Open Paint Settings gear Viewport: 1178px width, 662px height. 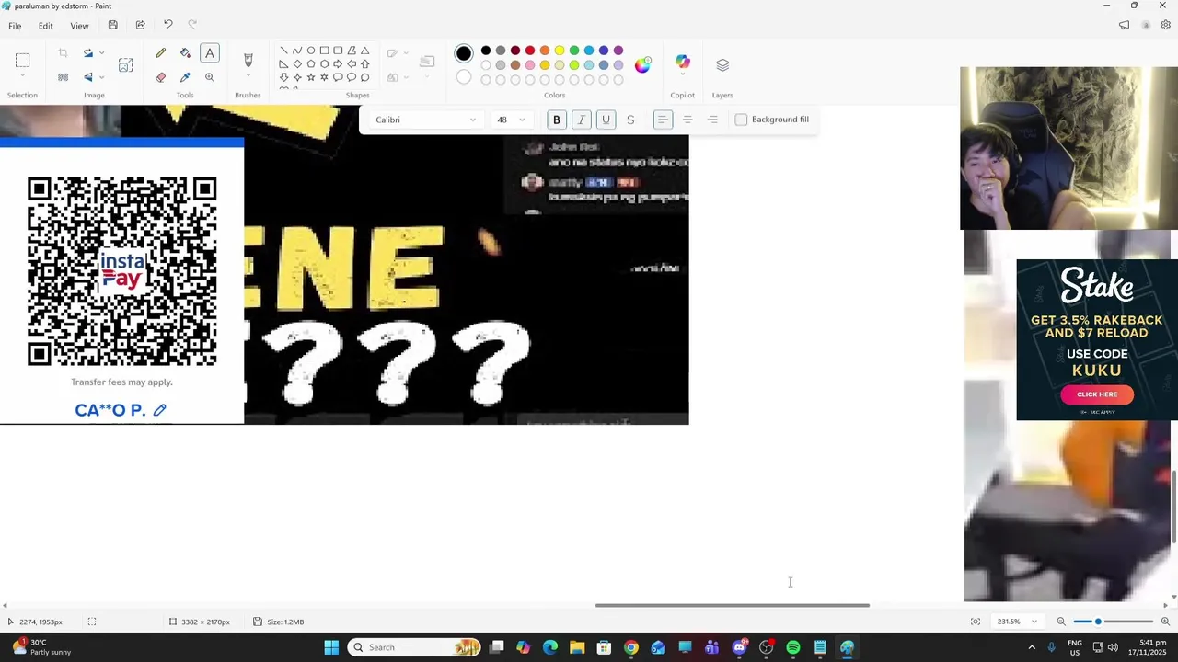(x=1166, y=25)
